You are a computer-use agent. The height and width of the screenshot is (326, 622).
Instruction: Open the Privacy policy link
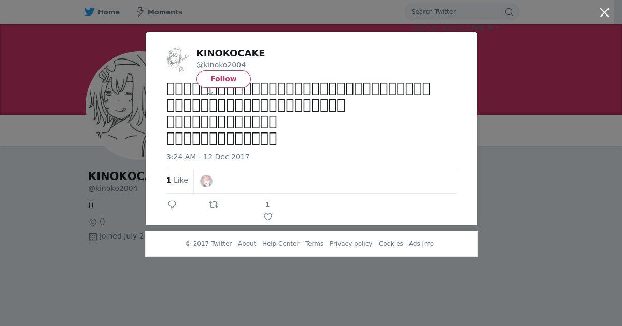click(x=351, y=244)
